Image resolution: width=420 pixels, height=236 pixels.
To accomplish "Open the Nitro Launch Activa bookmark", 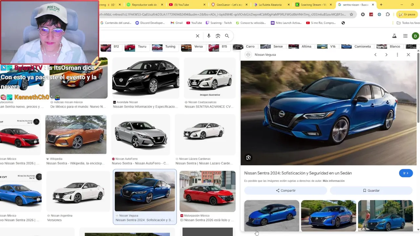I will (286, 23).
